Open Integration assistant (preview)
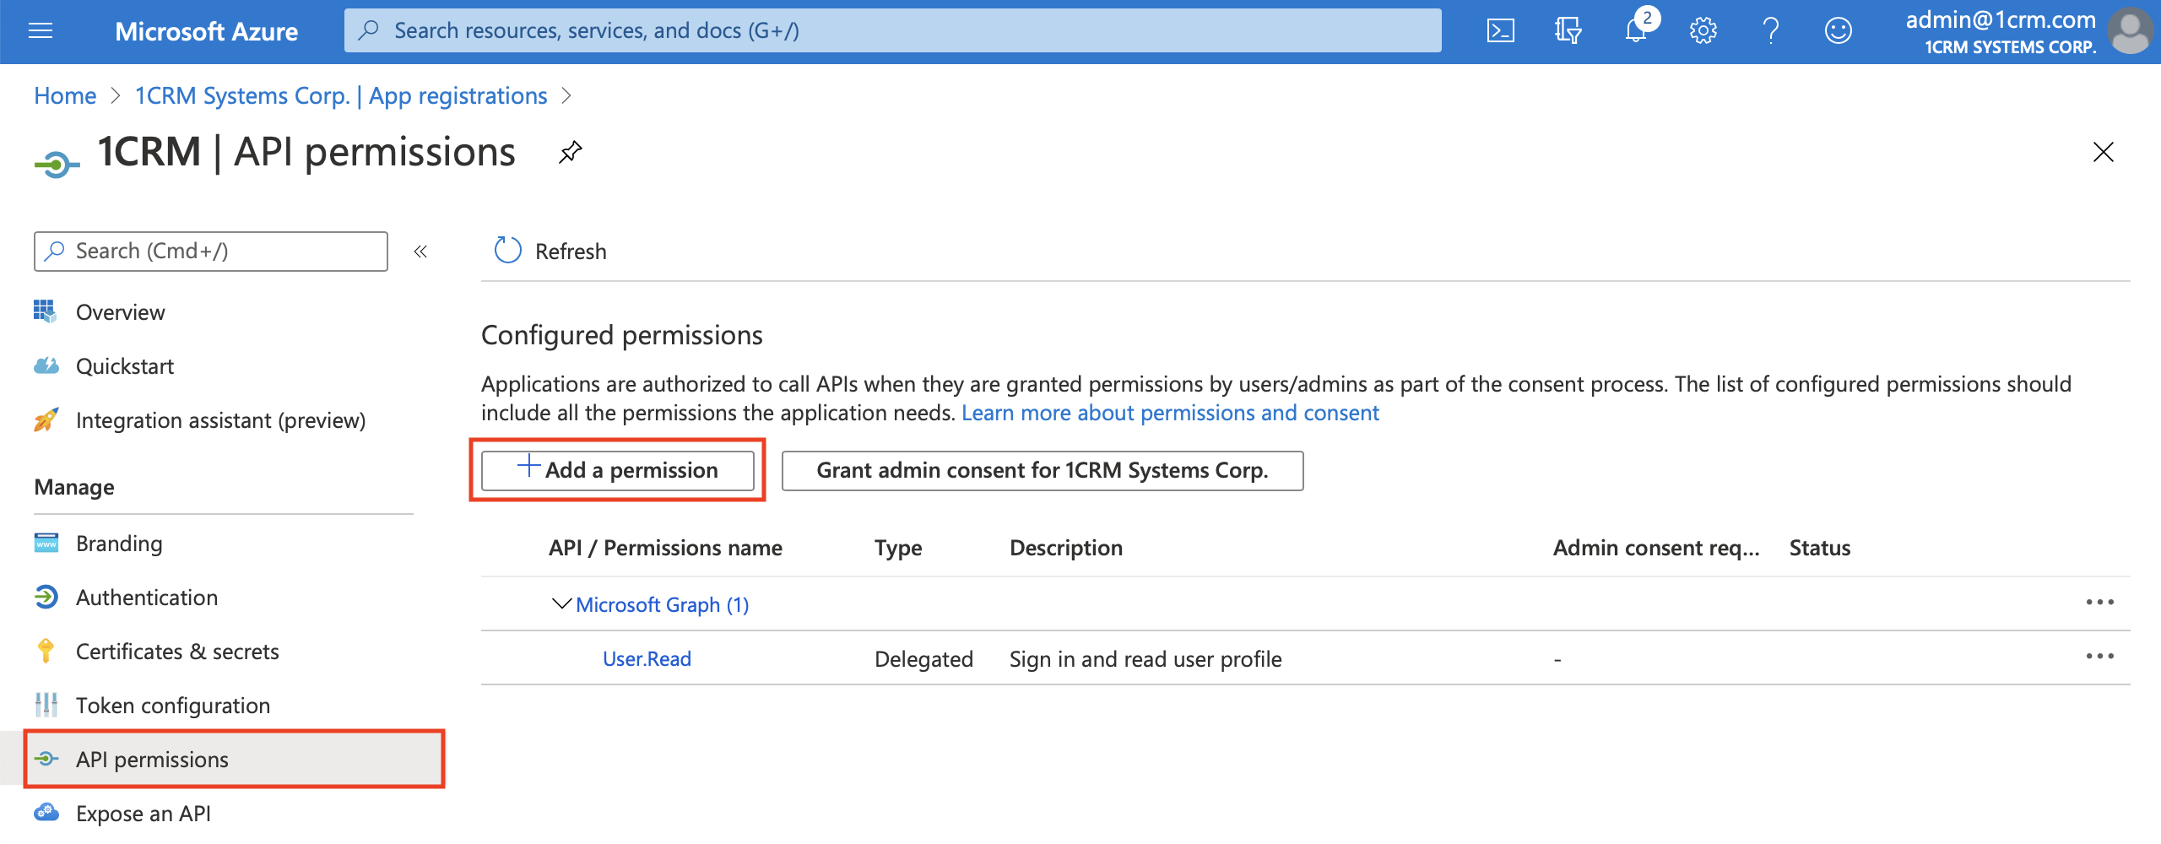The width and height of the screenshot is (2161, 844). point(223,420)
